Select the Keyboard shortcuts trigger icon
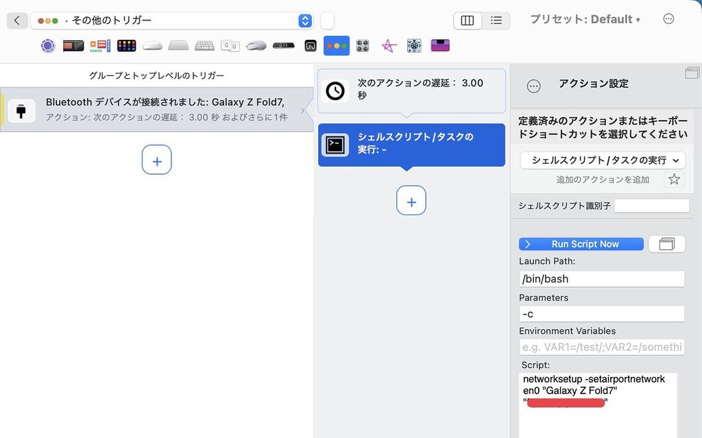The image size is (702, 438). tap(204, 46)
